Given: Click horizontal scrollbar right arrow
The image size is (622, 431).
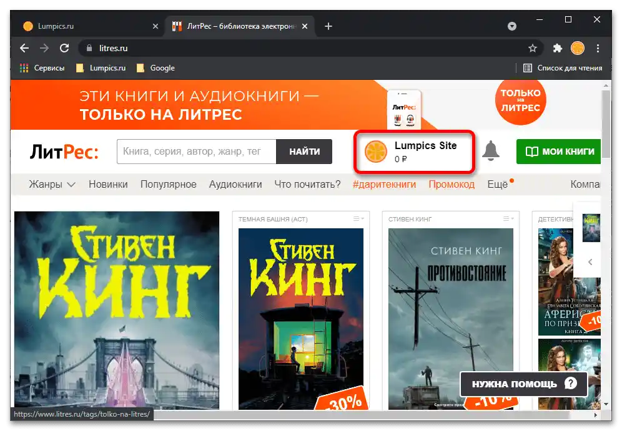Looking at the screenshot, I should pyautogui.click(x=596, y=415).
